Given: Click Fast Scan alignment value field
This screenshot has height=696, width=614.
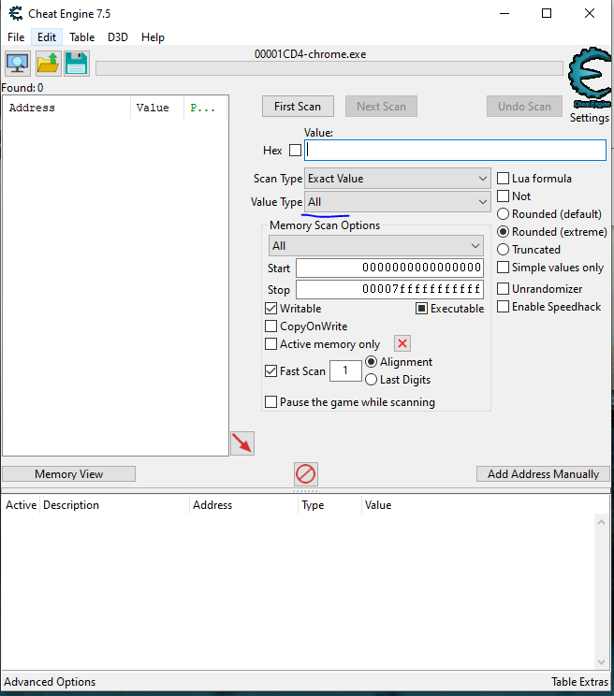Looking at the screenshot, I should click(345, 370).
